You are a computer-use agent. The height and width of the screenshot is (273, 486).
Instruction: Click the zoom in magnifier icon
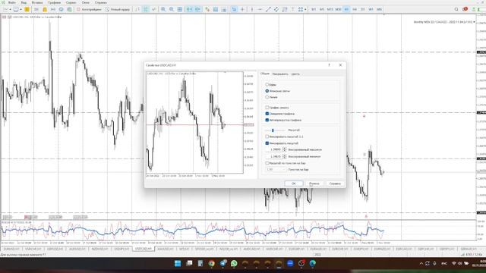coord(163,9)
